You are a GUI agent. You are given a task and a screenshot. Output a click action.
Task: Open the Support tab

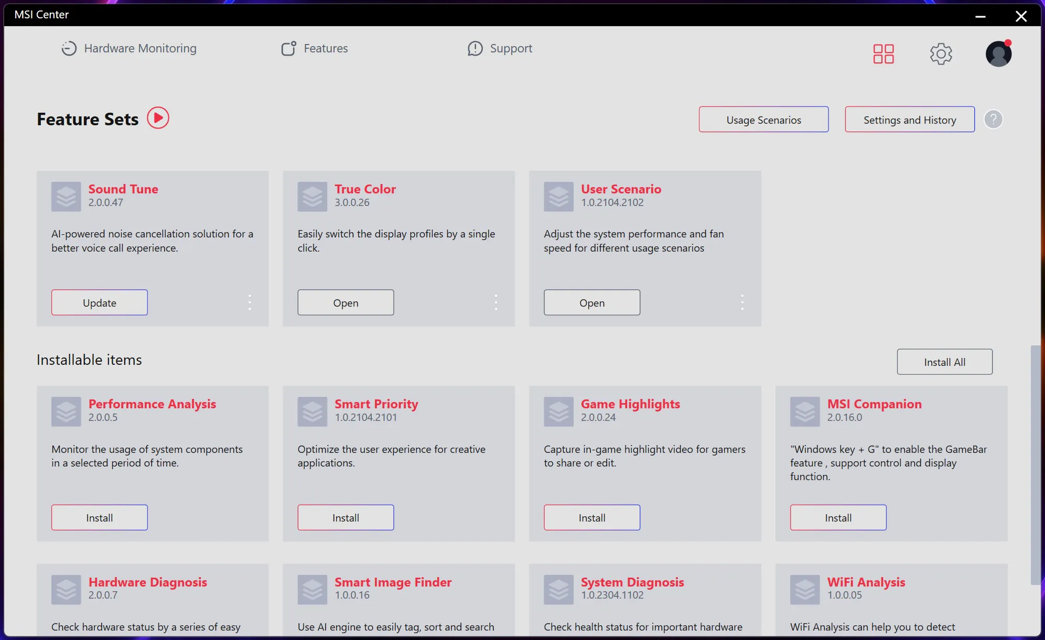point(500,48)
